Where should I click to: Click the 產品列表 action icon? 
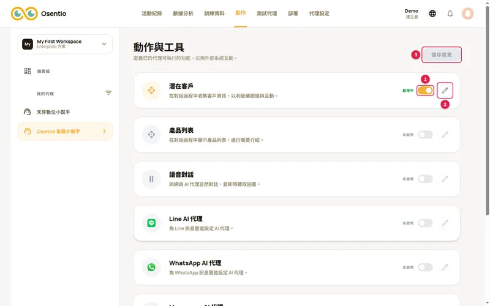point(151,135)
